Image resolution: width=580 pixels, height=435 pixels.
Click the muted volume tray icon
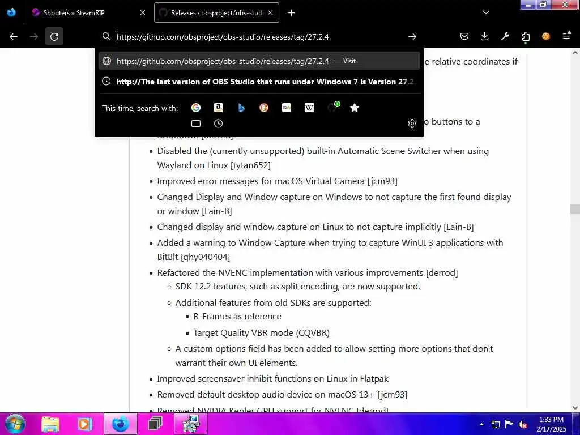523,424
